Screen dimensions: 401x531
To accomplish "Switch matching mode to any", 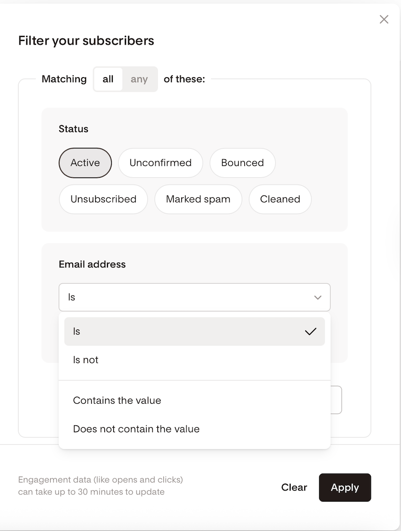I will tap(139, 79).
